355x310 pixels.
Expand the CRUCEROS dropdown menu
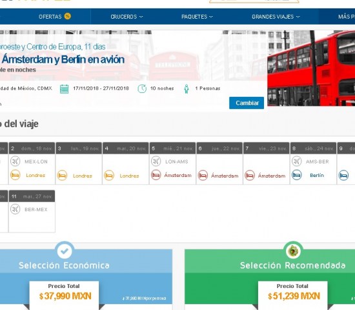pyautogui.click(x=127, y=17)
